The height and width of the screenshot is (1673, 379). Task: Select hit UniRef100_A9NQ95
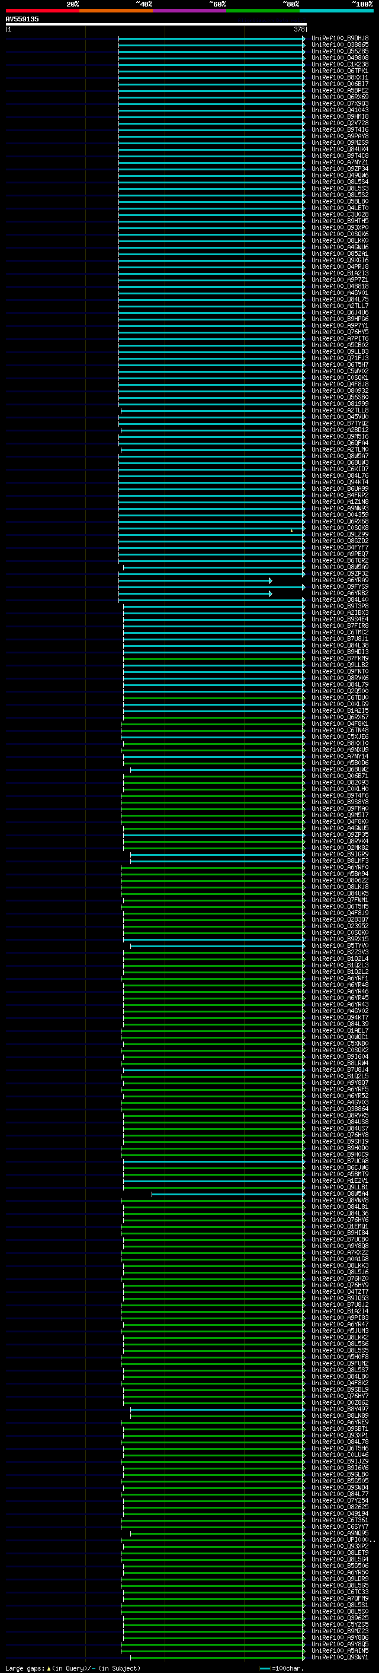(339, 1534)
